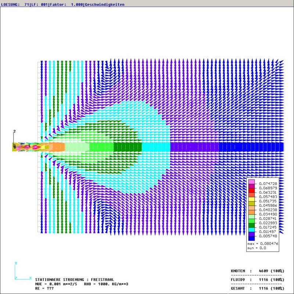Click node label 2 above the inlet
Screen dimensions: 294x294
coord(14,132)
